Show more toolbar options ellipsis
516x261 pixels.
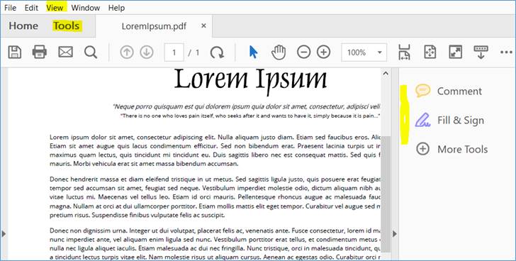pos(506,52)
